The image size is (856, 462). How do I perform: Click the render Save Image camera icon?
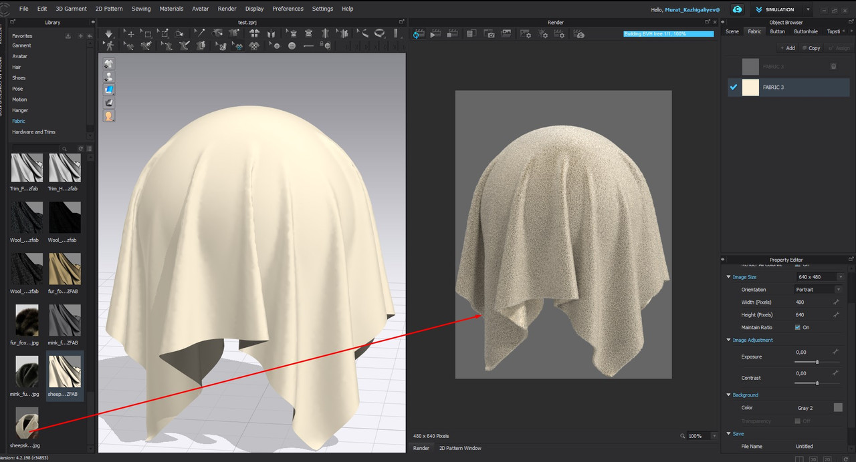point(489,34)
